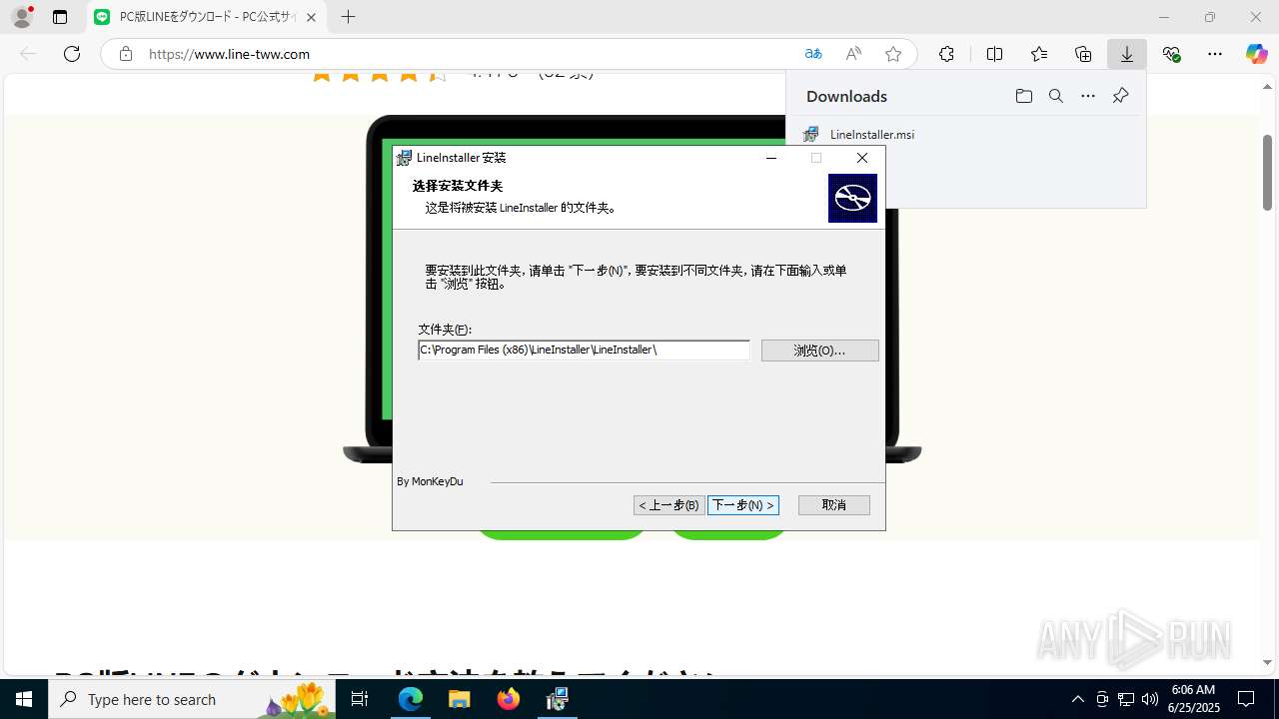
Task: Open Split screen icon
Action: (994, 54)
